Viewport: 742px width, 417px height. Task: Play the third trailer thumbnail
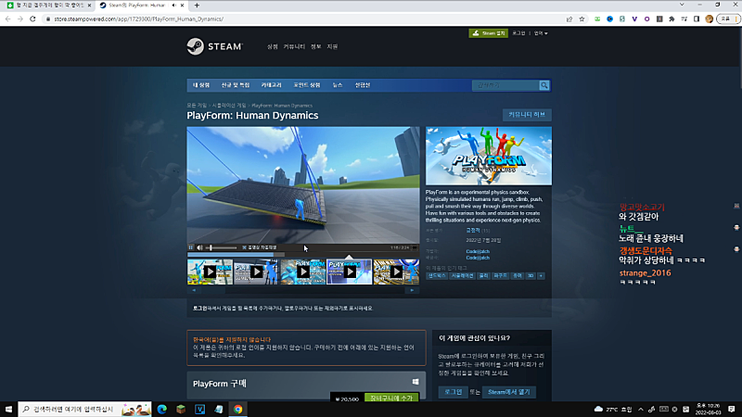point(303,272)
